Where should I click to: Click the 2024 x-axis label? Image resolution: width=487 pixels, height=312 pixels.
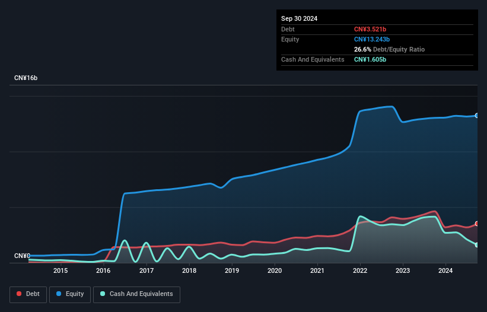pos(445,270)
